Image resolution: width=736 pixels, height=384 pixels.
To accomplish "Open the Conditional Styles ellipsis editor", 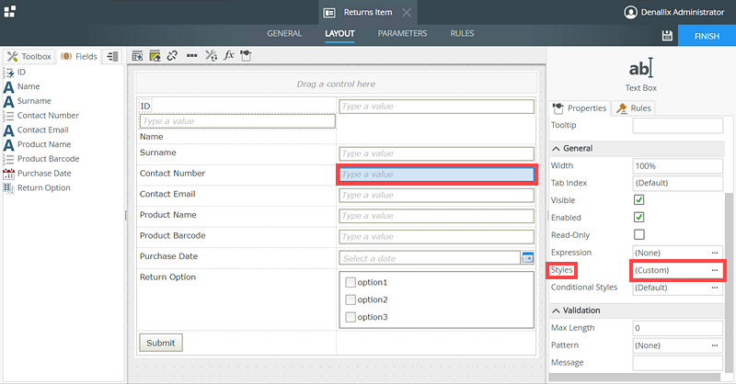I will 714,288.
